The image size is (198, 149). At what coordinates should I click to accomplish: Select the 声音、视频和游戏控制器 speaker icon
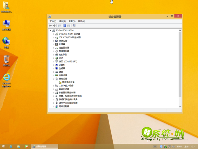click(57, 96)
